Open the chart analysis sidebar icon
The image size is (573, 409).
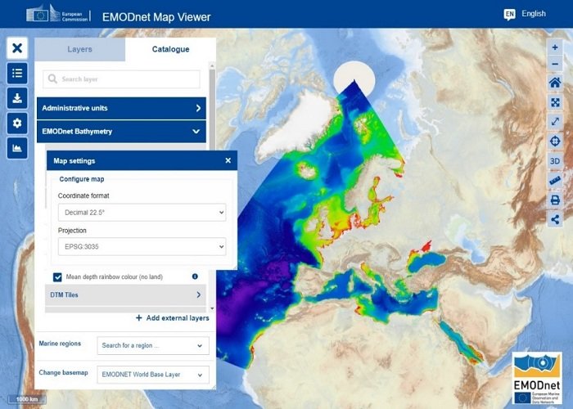pyautogui.click(x=17, y=148)
